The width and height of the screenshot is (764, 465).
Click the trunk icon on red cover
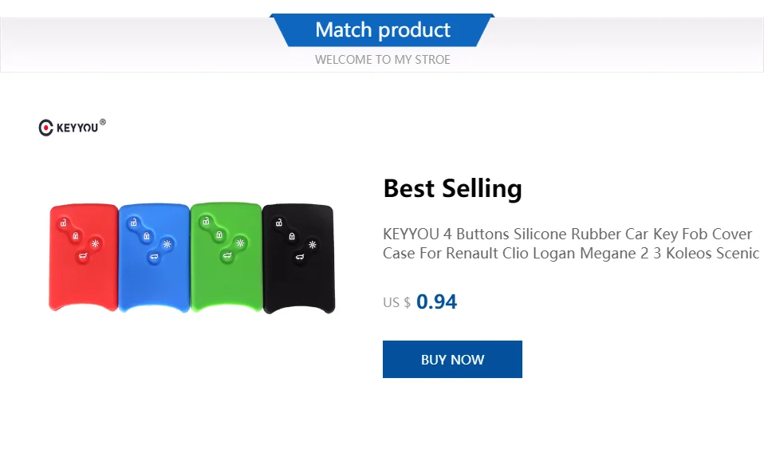coord(83,256)
